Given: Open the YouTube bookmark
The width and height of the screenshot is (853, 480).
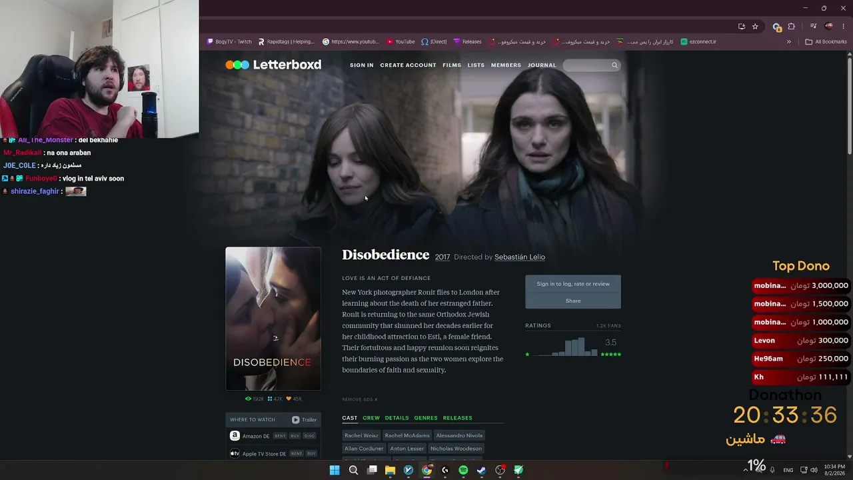Looking at the screenshot, I should (x=401, y=41).
